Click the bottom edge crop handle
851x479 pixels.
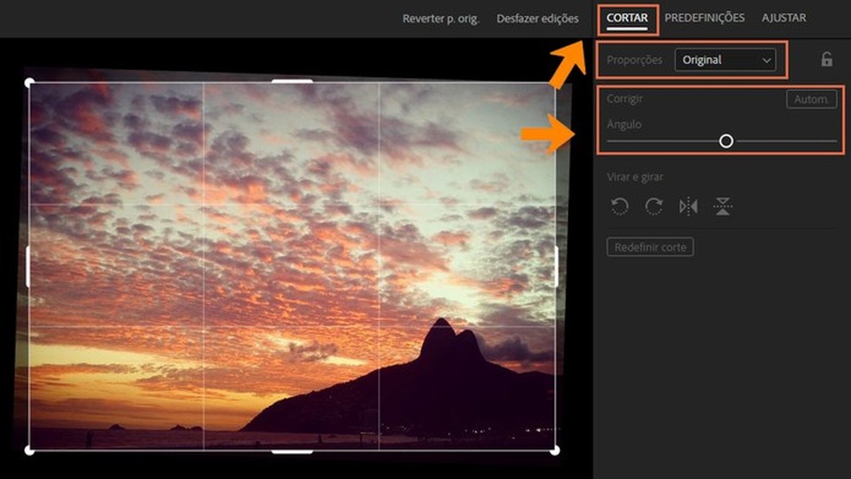[x=292, y=451]
